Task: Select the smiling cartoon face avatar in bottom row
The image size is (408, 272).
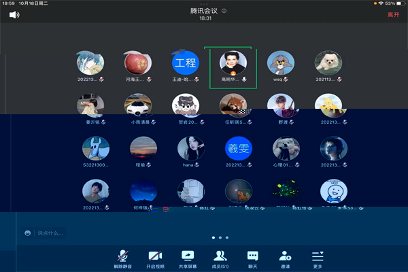Action: pyautogui.click(x=334, y=191)
